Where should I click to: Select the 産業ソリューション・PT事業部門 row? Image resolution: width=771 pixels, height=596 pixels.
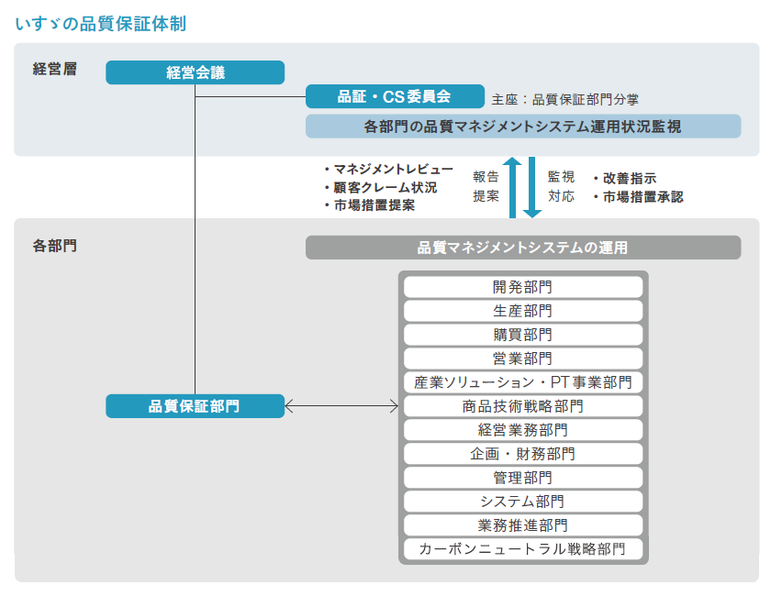[x=523, y=382]
